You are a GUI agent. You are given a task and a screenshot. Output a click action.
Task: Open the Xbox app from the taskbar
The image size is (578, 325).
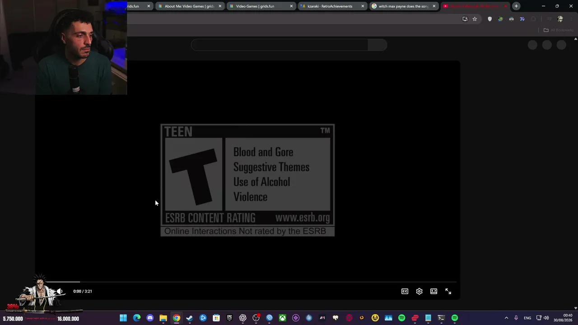coord(282,318)
